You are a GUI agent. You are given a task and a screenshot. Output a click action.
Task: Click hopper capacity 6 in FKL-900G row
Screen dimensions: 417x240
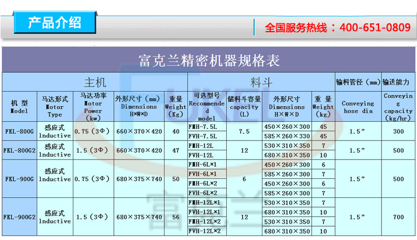pos(244,179)
